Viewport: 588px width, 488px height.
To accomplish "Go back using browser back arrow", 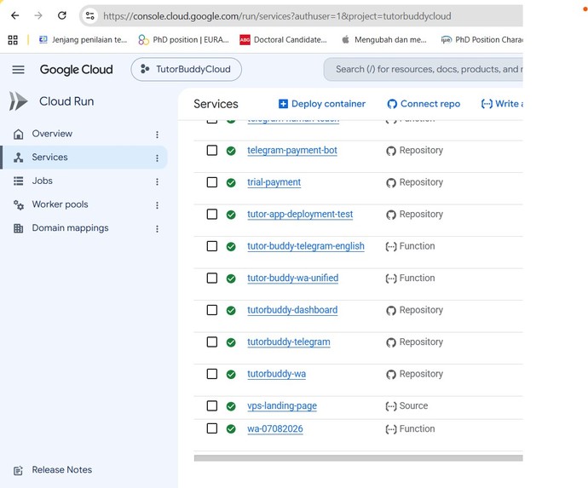I will (x=15, y=15).
